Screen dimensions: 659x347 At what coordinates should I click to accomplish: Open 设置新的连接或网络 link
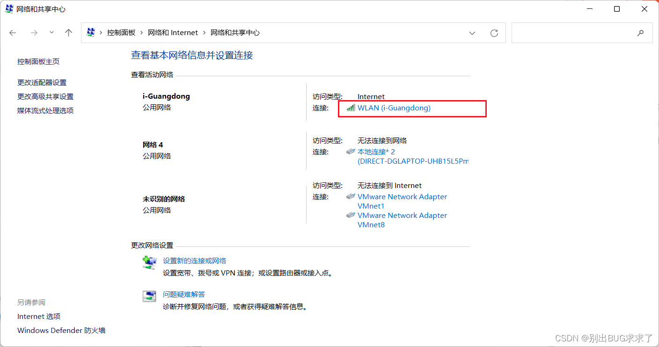coord(194,261)
